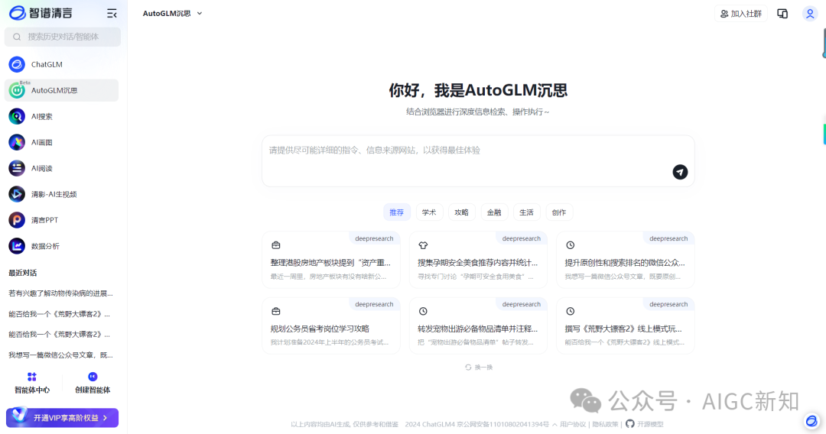This screenshot has width=826, height=434.
Task: Click the 换一换 refresh button
Action: coord(478,368)
